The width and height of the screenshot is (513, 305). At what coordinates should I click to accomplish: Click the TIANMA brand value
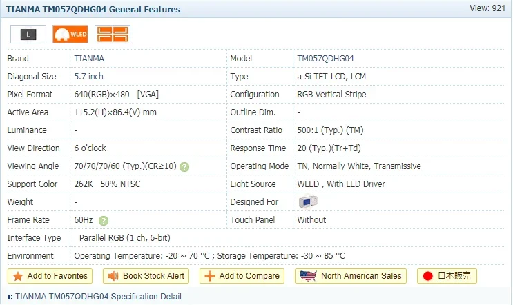[x=89, y=59]
